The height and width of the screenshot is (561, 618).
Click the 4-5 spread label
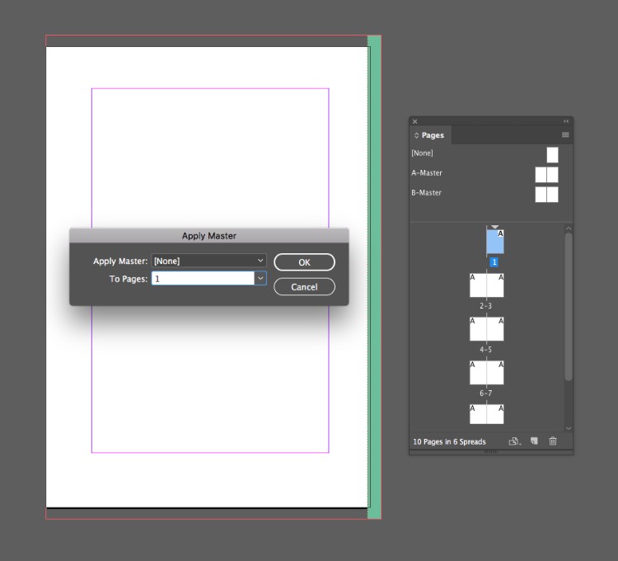(485, 350)
